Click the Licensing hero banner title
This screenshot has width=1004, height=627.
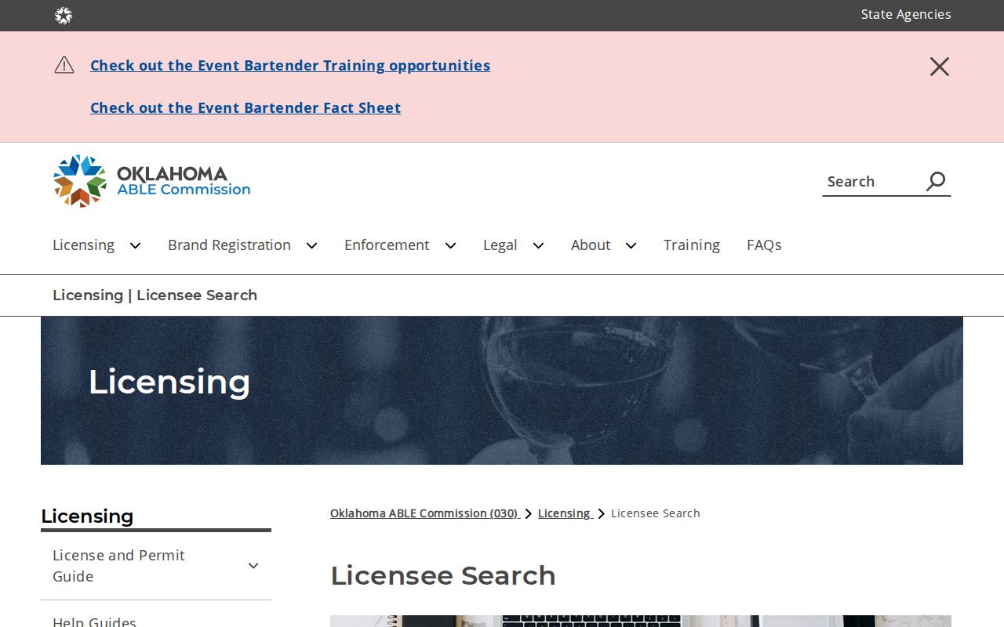[x=169, y=382]
